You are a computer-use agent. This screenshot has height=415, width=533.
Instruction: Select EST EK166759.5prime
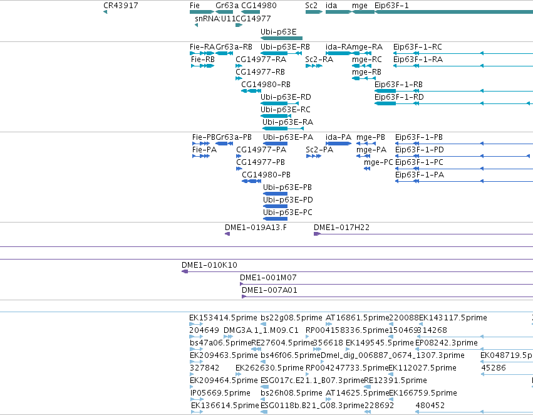423,393
